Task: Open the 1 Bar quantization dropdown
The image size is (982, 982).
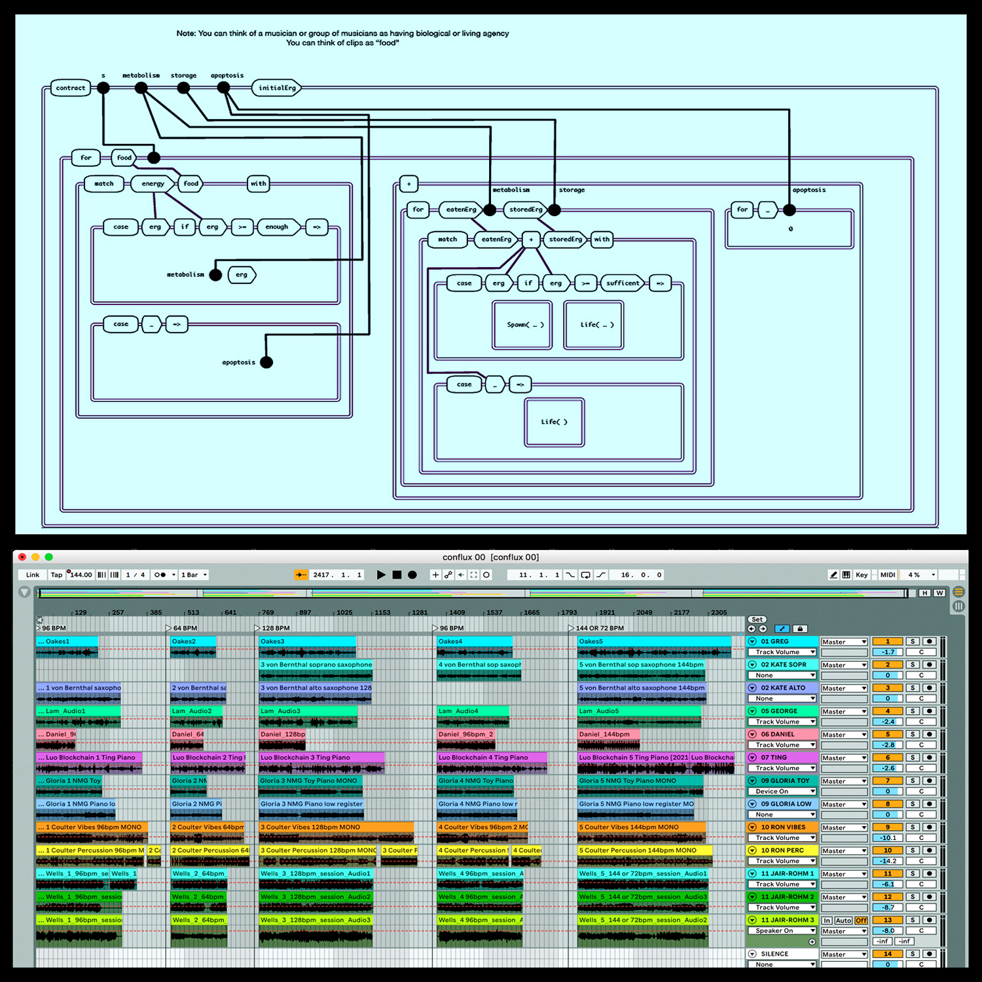Action: (194, 575)
